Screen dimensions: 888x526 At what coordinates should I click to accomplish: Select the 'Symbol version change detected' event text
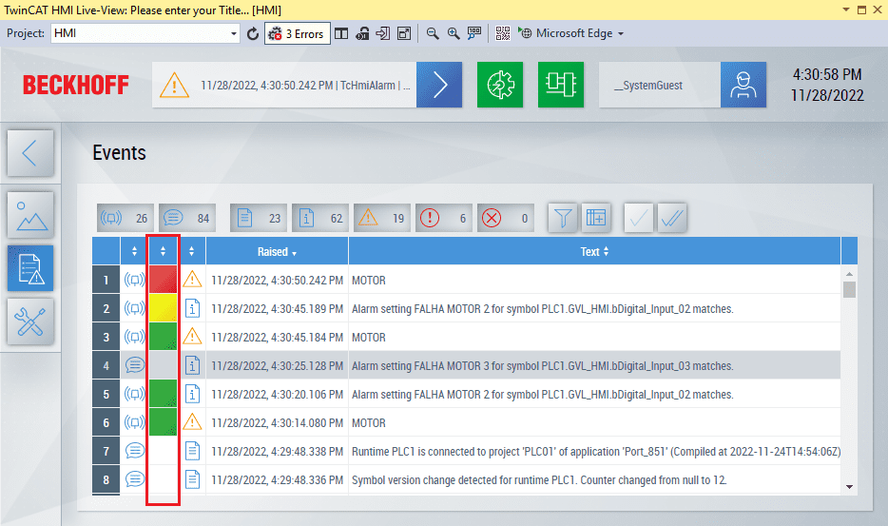539,480
